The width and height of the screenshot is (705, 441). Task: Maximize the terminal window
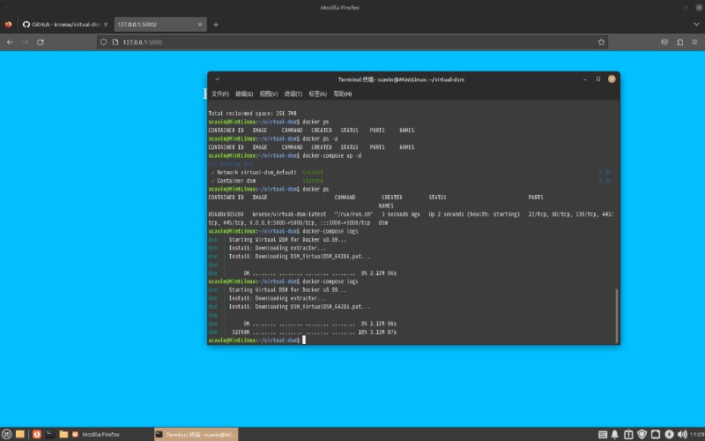click(598, 79)
